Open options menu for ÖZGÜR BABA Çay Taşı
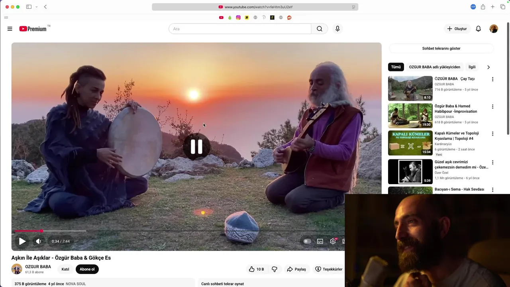Screen dimensions: 510x287 [492, 79]
